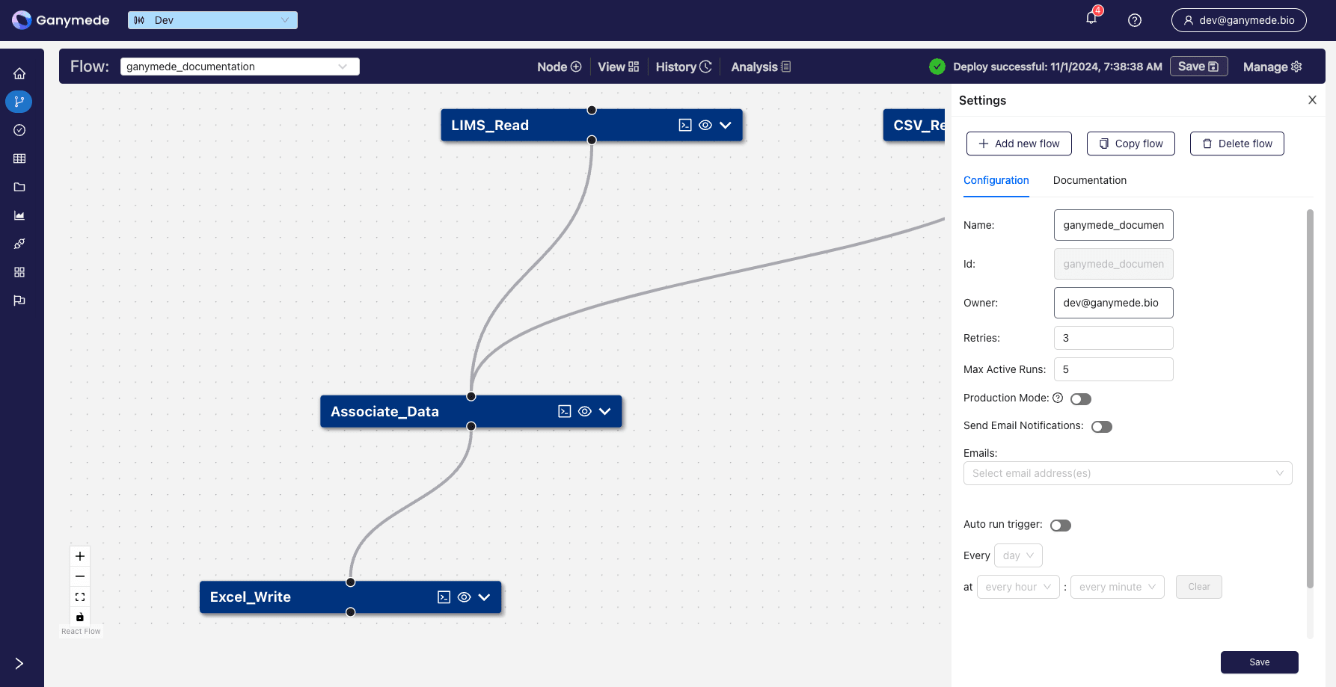The width and height of the screenshot is (1336, 687).
Task: Open the Excel_Write node terminal icon
Action: click(444, 597)
